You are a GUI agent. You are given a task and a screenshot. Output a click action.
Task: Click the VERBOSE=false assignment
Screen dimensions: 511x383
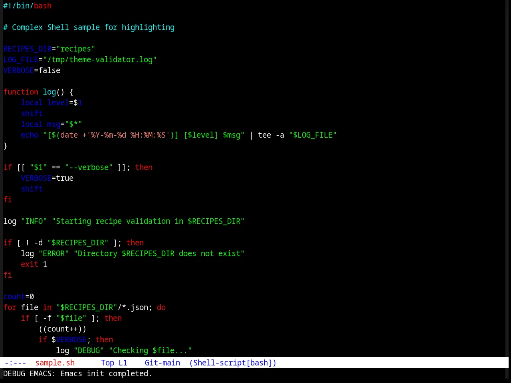click(x=32, y=70)
